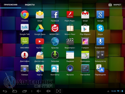The image size is (125, 94).
Task: Switch to the ВИДЖЕТЫ tab
Action: coord(30,5)
